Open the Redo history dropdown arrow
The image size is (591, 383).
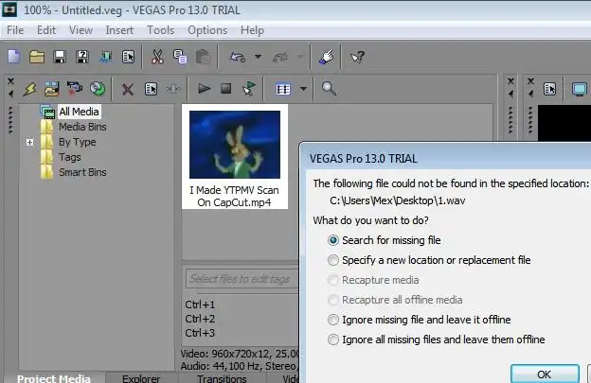[300, 57]
